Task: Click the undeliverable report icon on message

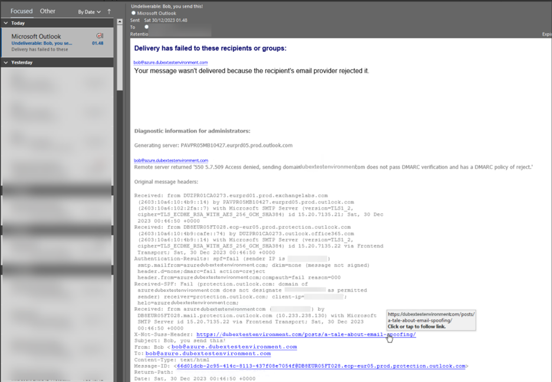Action: click(x=100, y=36)
